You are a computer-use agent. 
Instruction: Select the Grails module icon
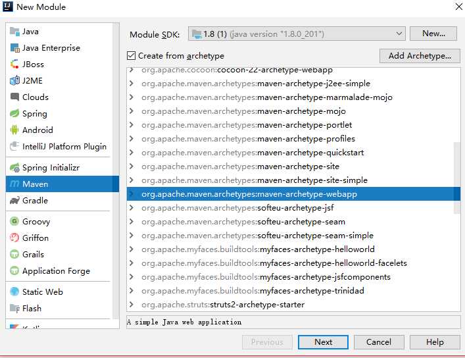(x=14, y=254)
